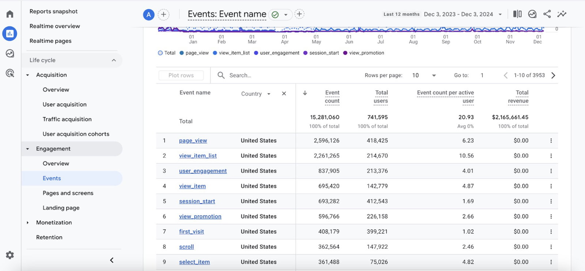Open Pages and screens report
This screenshot has height=271, width=585.
pos(68,193)
